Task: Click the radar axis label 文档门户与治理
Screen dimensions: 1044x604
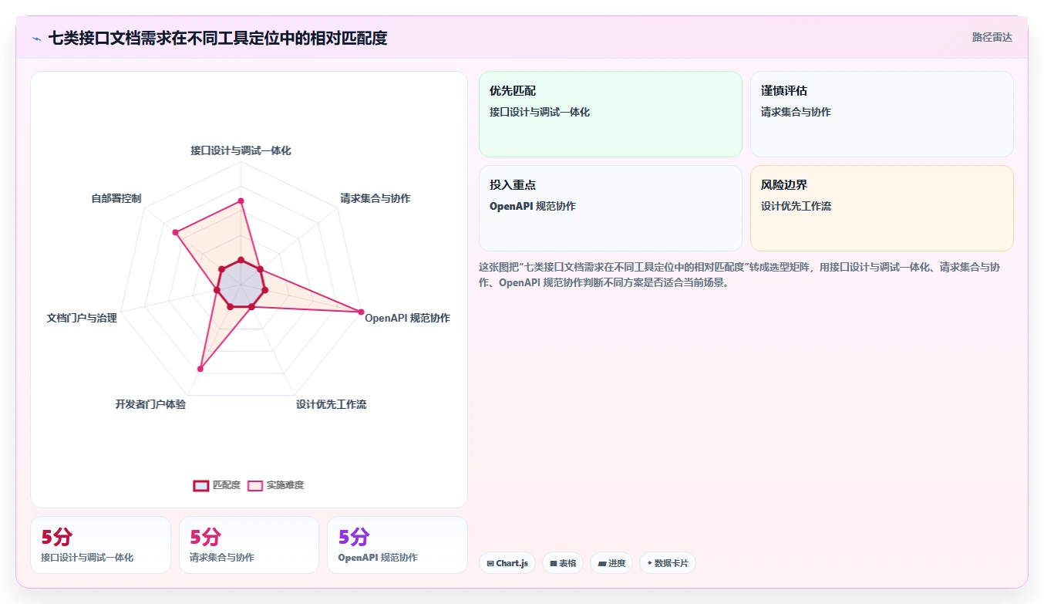Action: pos(82,318)
